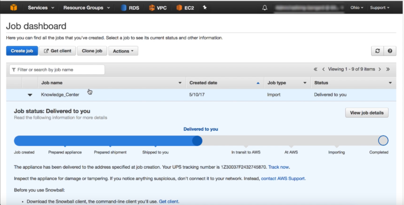Click the Track now link
This screenshot has width=404, height=205.
click(279, 167)
